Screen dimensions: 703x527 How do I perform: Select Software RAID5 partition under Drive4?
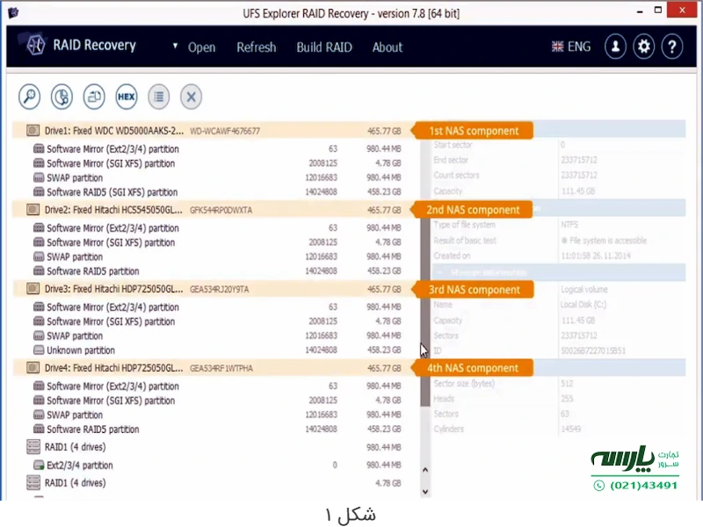point(217,430)
